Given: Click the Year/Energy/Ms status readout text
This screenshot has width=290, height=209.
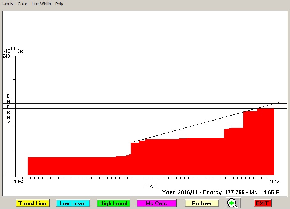Looking at the screenshot, I should pyautogui.click(x=221, y=192).
